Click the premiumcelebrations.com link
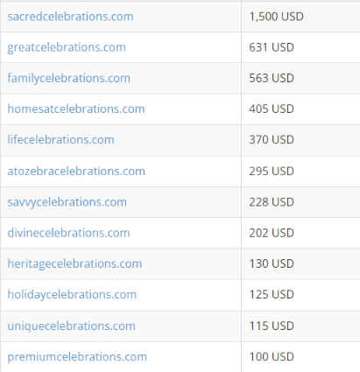Image resolution: width=360 pixels, height=372 pixels. pyautogui.click(x=77, y=357)
